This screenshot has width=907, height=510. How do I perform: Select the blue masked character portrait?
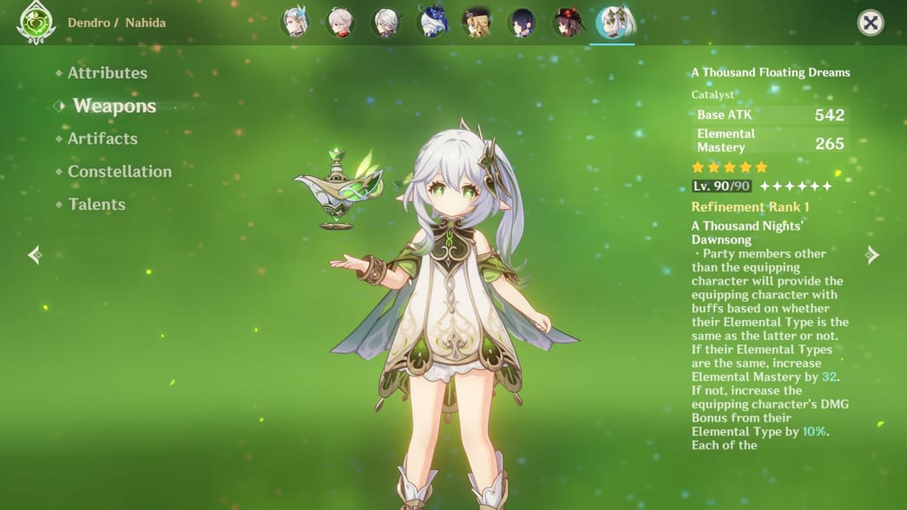pos(432,23)
